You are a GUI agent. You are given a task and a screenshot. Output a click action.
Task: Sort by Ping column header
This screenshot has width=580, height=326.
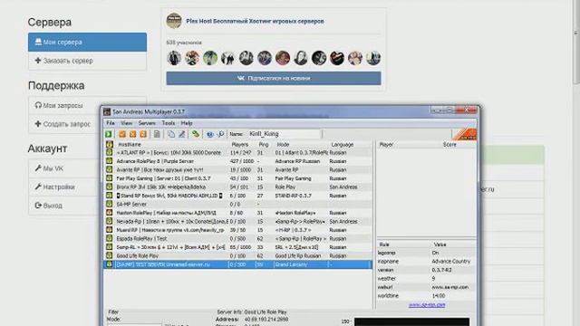[264, 145]
